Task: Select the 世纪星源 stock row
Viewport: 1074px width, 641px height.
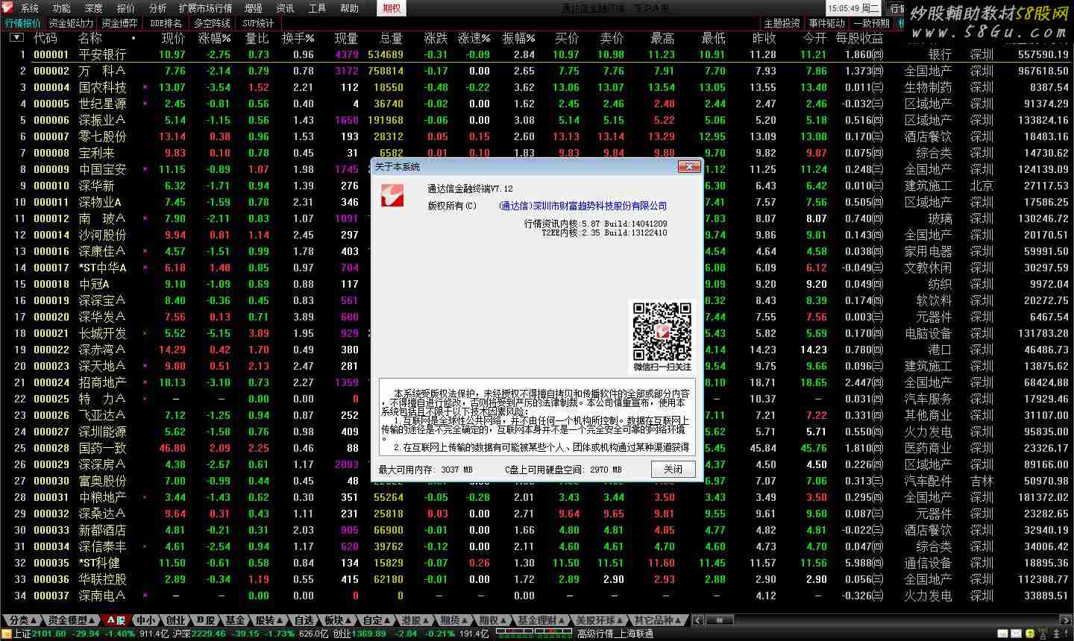Action: pyautogui.click(x=537, y=104)
